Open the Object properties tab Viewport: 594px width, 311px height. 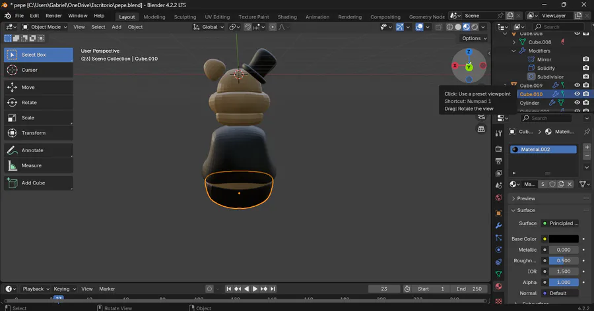pyautogui.click(x=498, y=213)
